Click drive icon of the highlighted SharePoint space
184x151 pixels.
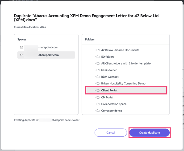(x=21, y=55)
